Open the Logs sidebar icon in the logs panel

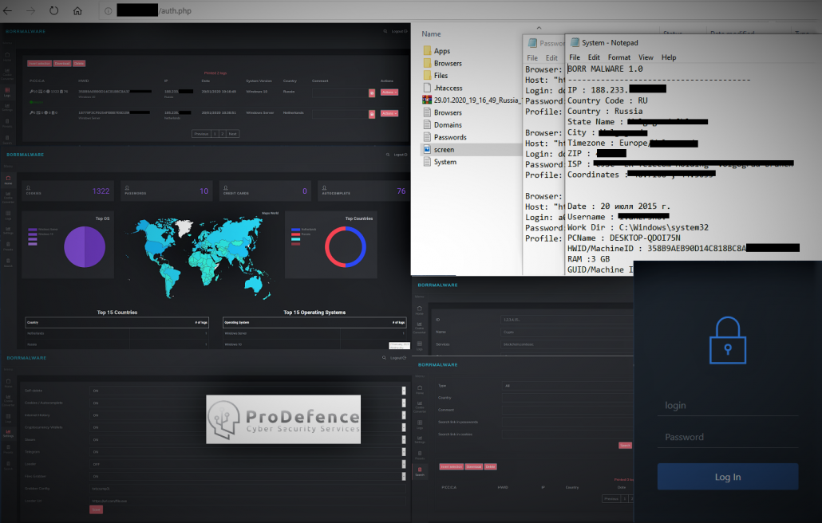pos(7,92)
